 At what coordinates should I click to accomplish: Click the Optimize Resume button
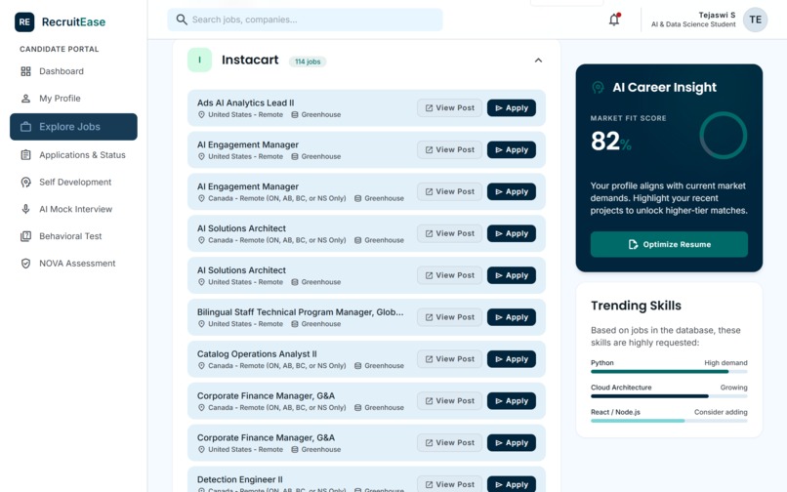(669, 244)
